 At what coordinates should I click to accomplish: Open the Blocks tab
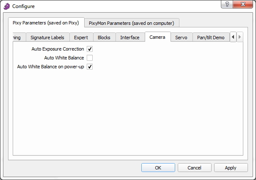point(104,38)
